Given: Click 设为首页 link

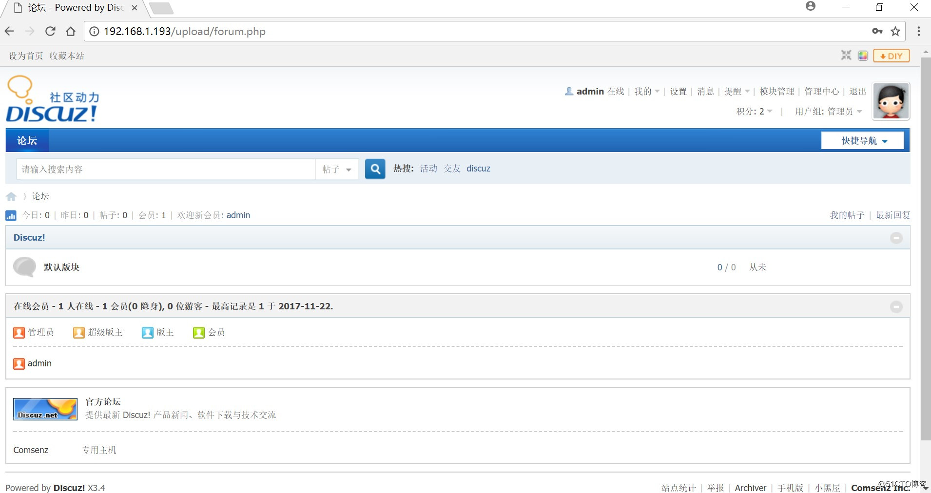Looking at the screenshot, I should tap(26, 56).
